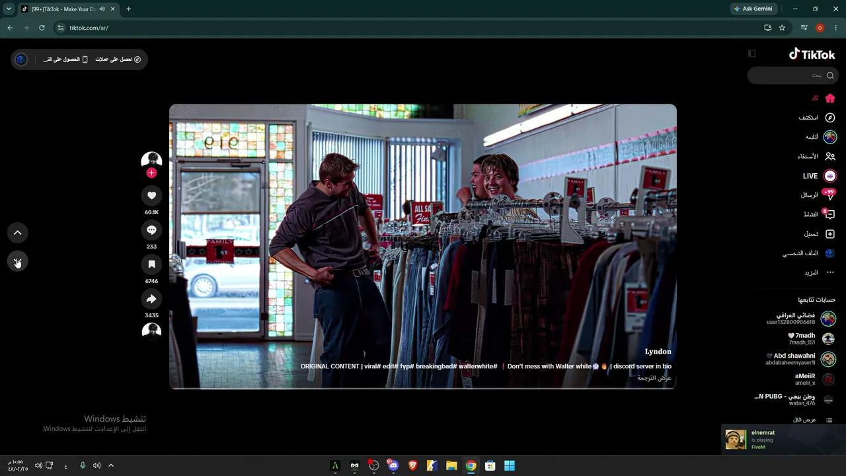This screenshot has height=476, width=846.
Task: Install TikTok app from address bar
Action: pos(767,28)
